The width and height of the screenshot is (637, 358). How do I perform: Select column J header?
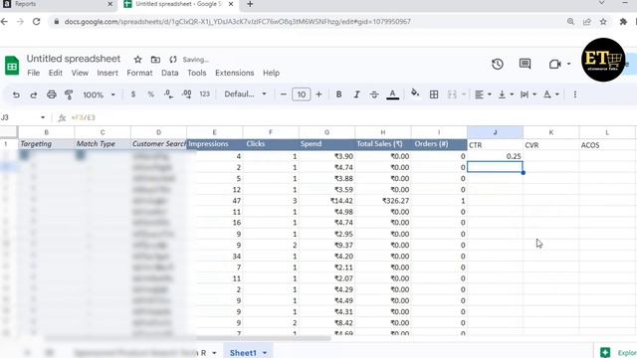[495, 132]
